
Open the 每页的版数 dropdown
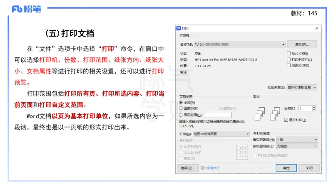point(297,140)
